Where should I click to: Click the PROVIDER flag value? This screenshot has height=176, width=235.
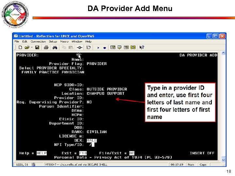[97, 64]
